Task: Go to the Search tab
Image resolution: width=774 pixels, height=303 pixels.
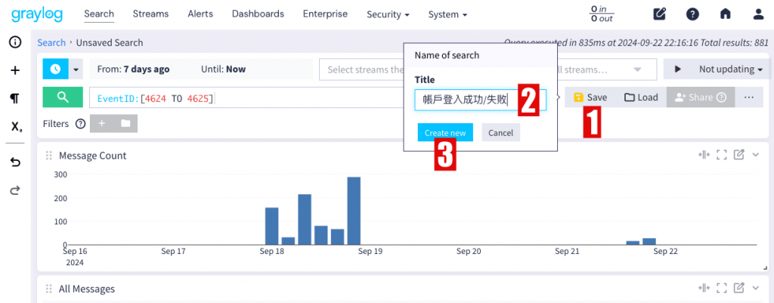Action: 99,14
